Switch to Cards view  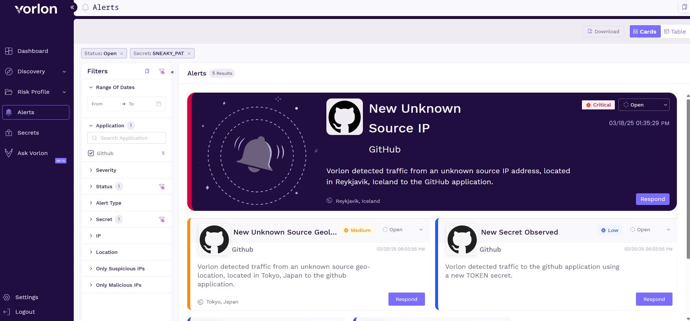pos(645,31)
